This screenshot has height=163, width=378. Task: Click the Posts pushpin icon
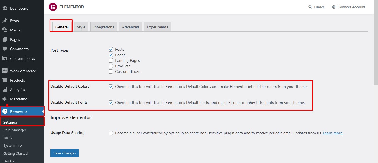pyautogui.click(x=5, y=21)
